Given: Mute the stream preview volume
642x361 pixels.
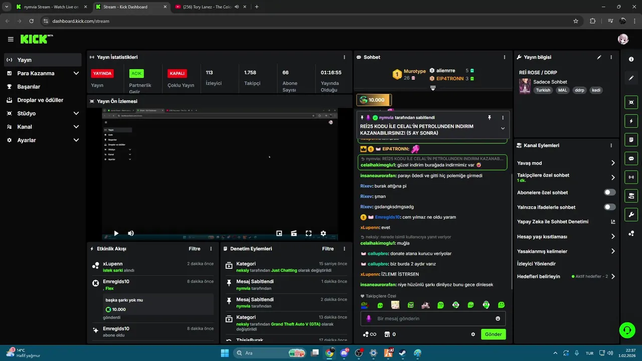Looking at the screenshot, I should coord(131,233).
